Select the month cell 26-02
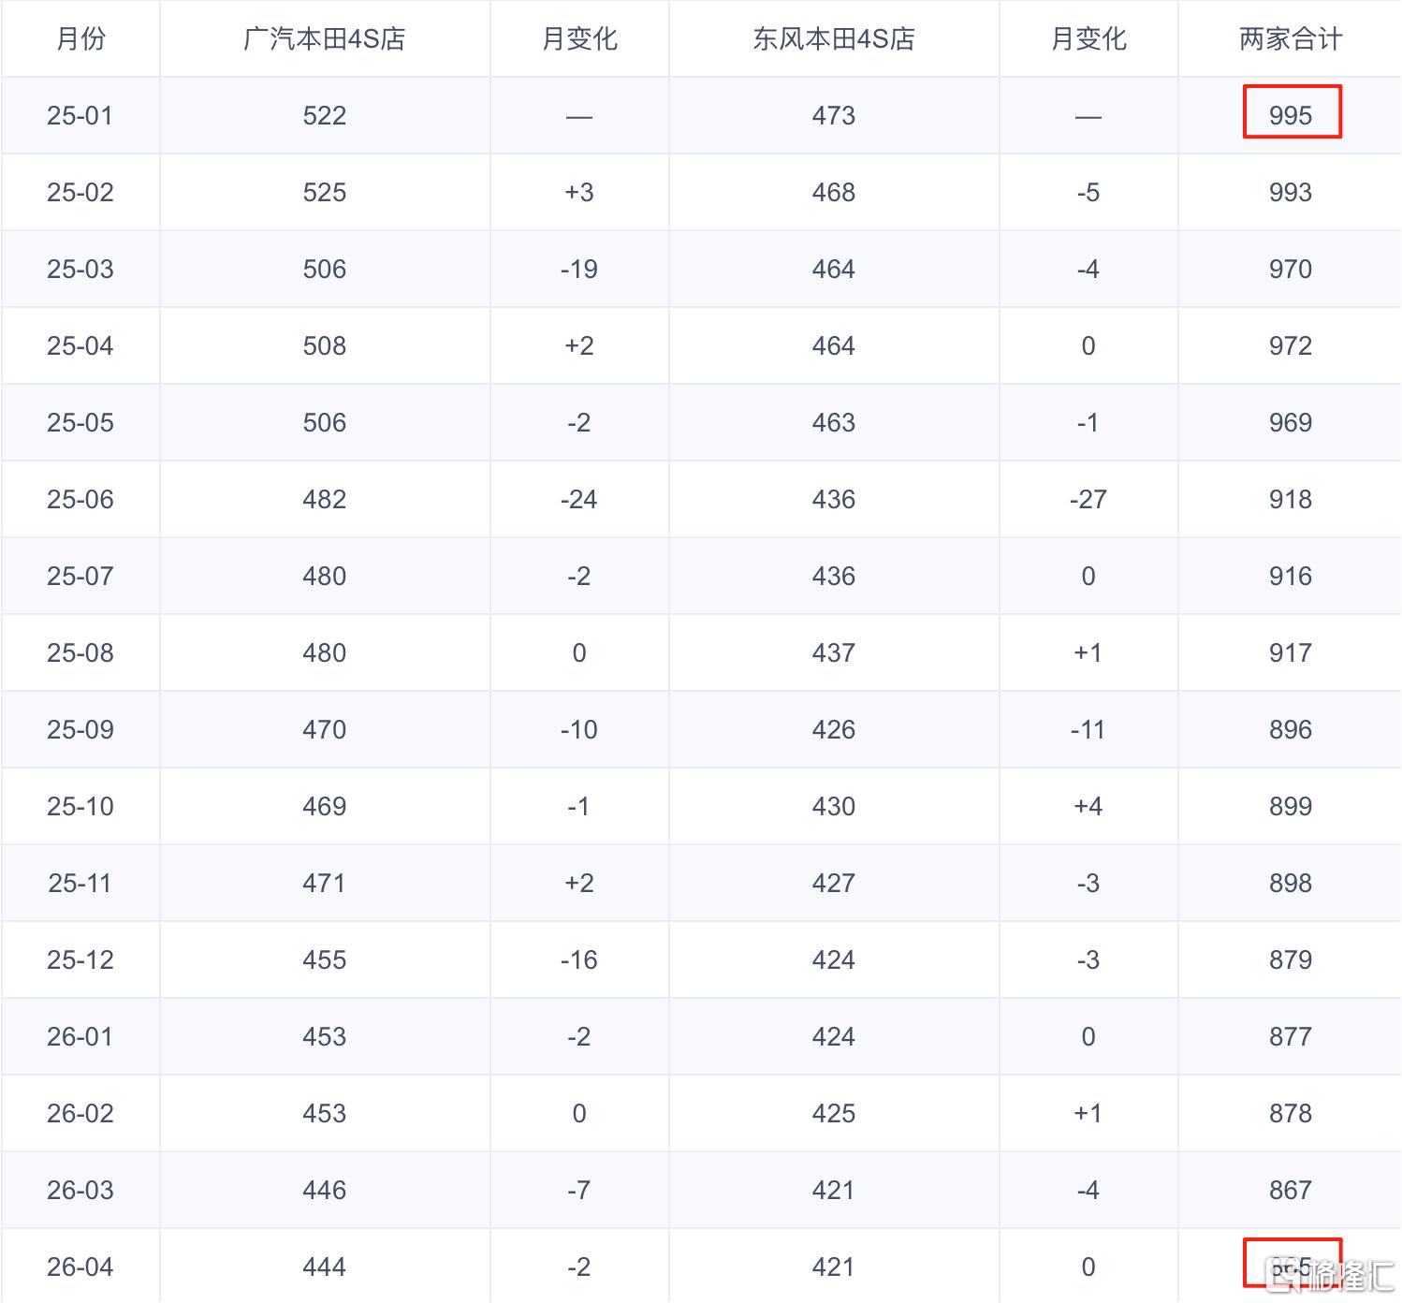Viewport: 1402px width, 1303px height. (x=80, y=1113)
